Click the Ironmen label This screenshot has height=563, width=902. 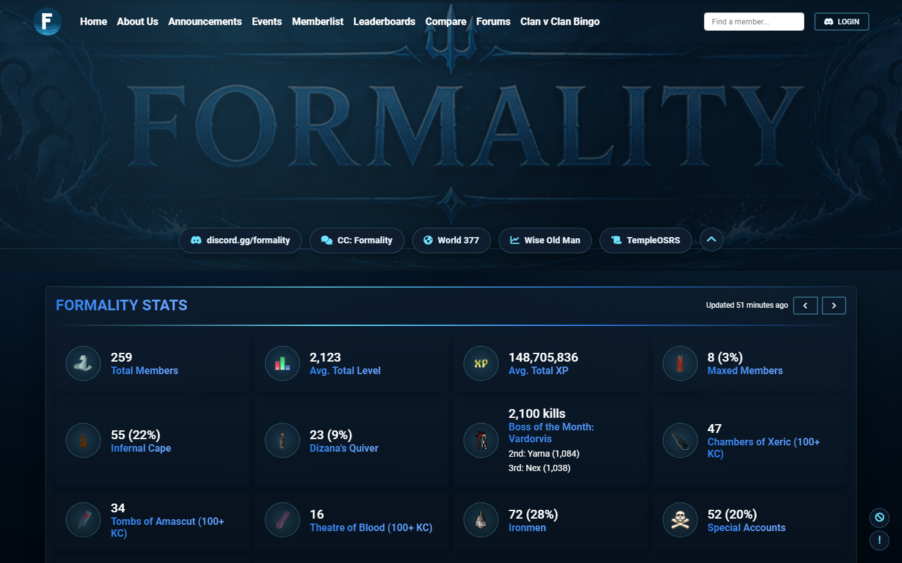tap(527, 527)
